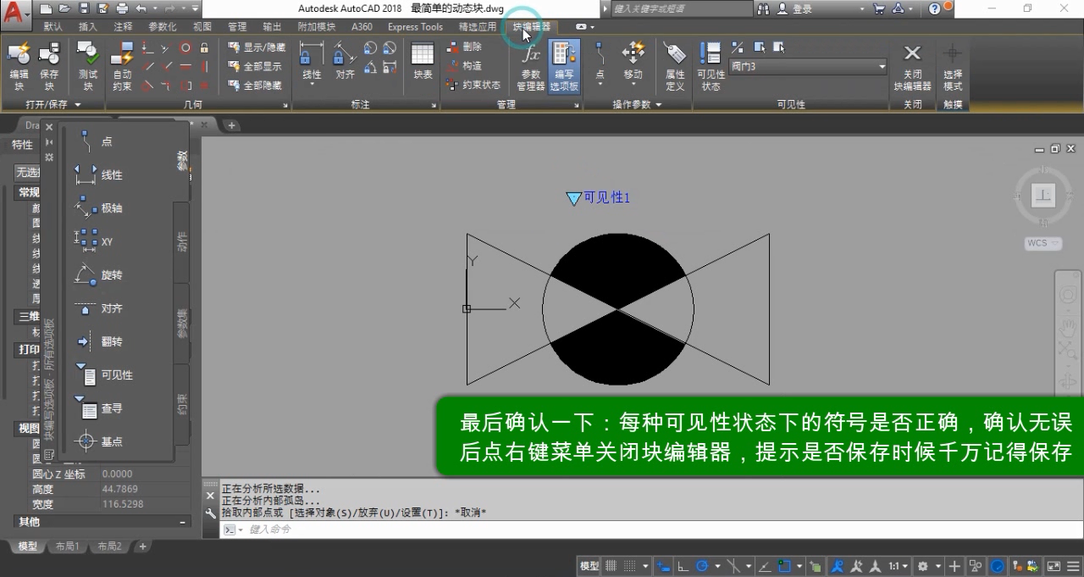Select the Point (点) parameter in palette
Viewport: 1084px width, 577px height.
pos(97,141)
